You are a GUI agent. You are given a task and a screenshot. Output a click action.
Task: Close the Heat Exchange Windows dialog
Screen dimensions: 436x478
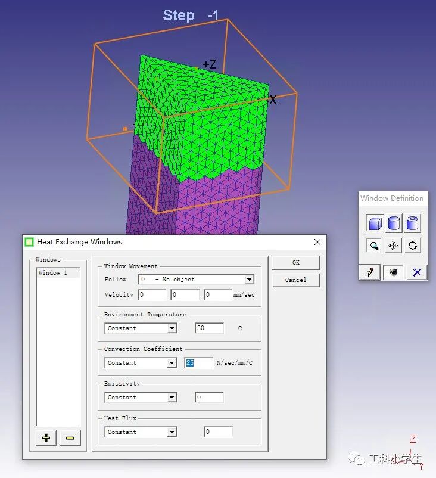317,242
